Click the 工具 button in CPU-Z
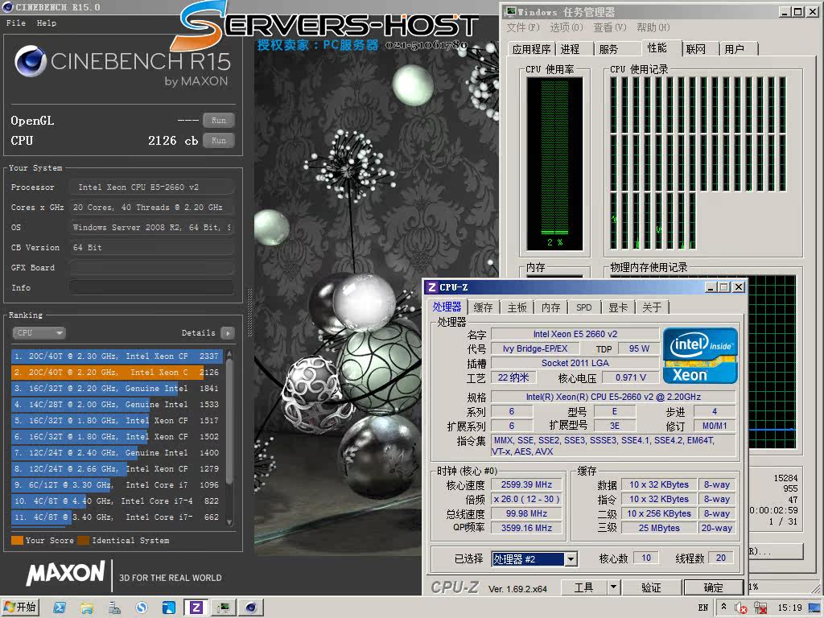The image size is (824, 618). coord(584,587)
